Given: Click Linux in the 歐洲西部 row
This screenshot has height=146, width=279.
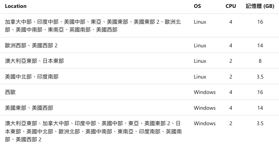Looking at the screenshot, I should coord(200,46).
